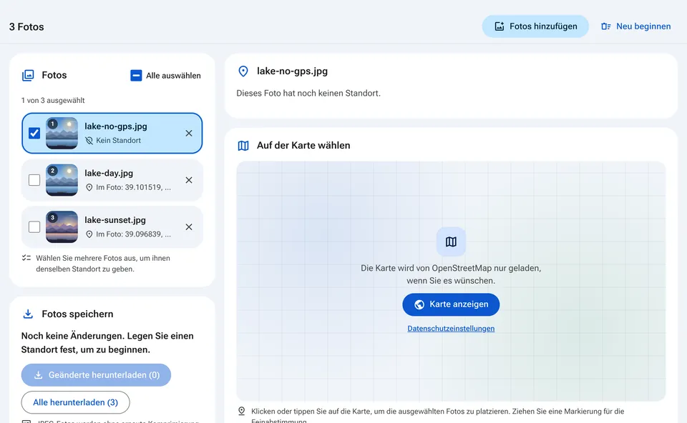The width and height of the screenshot is (687, 423).
Task: Click the checklist icon beside multi-select hint
Action: (26, 258)
